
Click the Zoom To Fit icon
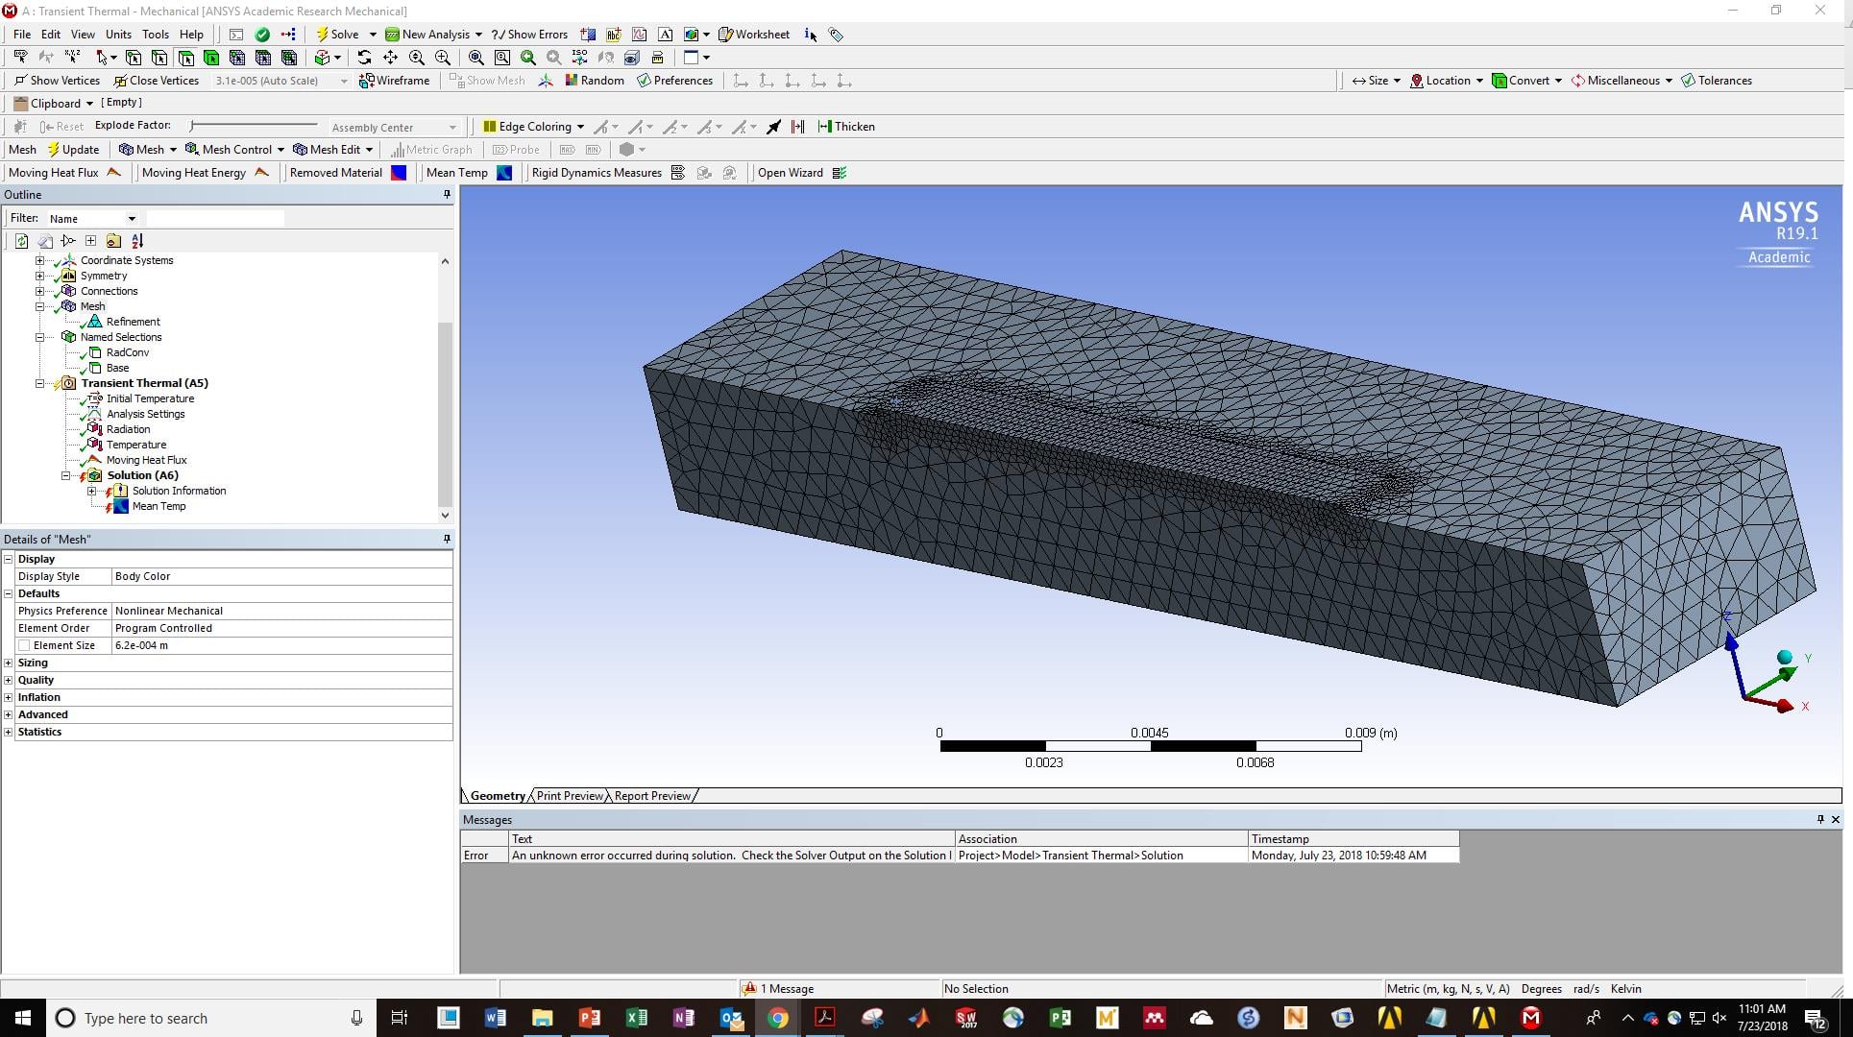click(x=476, y=58)
